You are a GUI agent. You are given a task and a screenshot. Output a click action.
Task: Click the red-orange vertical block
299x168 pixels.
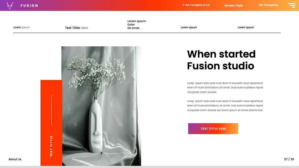[x=51, y=123]
